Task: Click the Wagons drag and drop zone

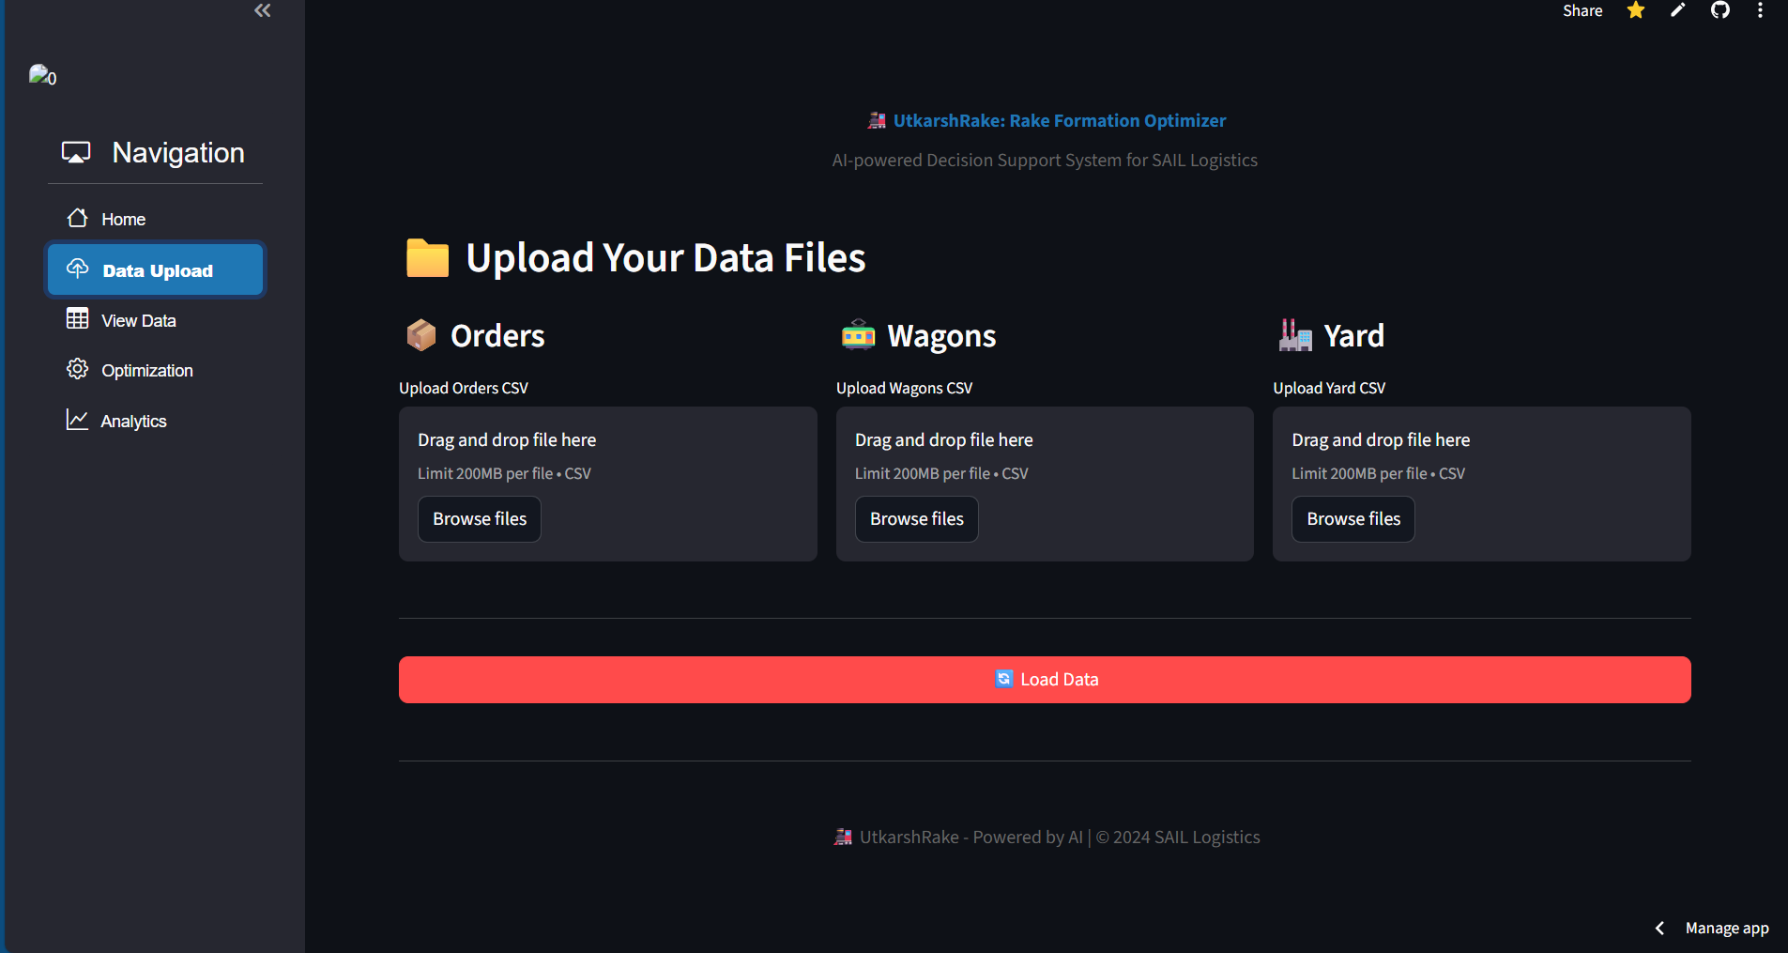Action: 1045,484
